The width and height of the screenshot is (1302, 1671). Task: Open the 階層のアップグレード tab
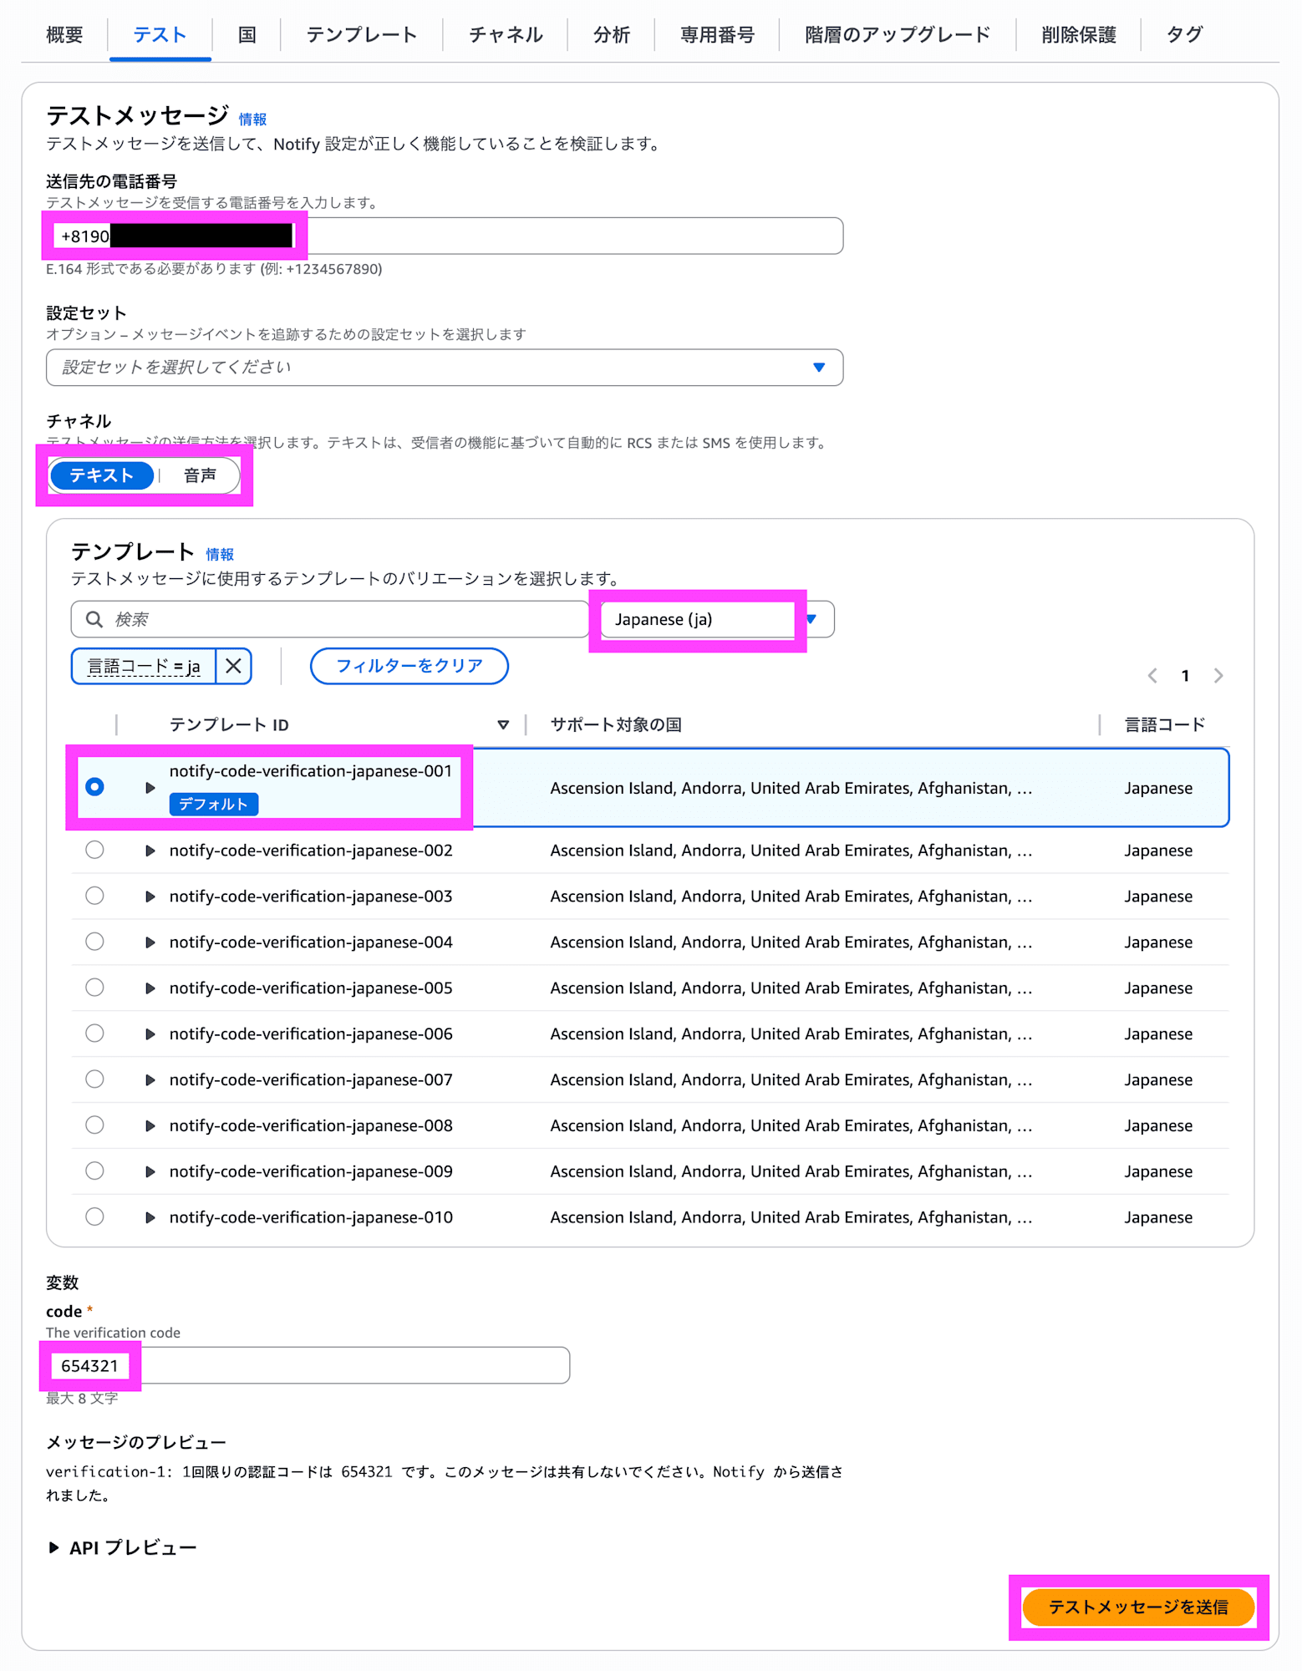tap(898, 34)
